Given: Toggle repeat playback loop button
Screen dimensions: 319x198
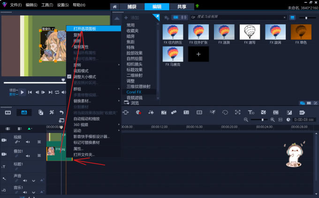Looking at the screenshot, I should pos(57,92).
